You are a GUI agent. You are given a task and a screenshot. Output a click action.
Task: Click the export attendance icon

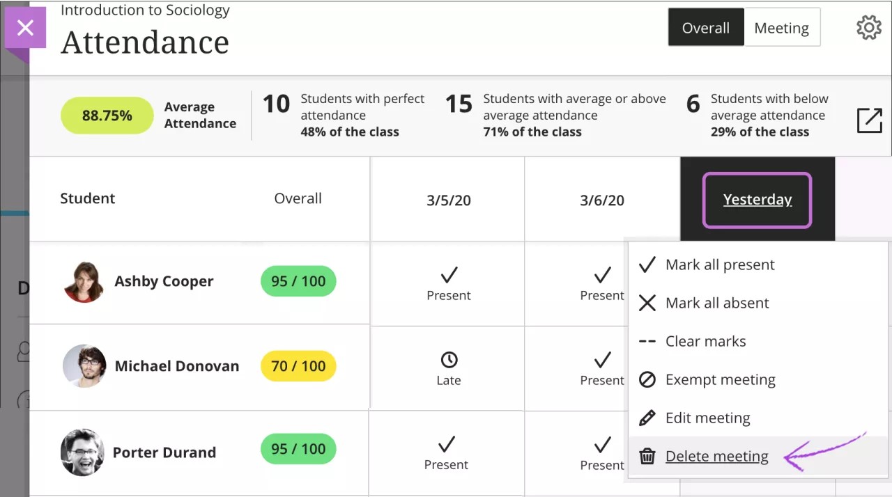point(869,120)
